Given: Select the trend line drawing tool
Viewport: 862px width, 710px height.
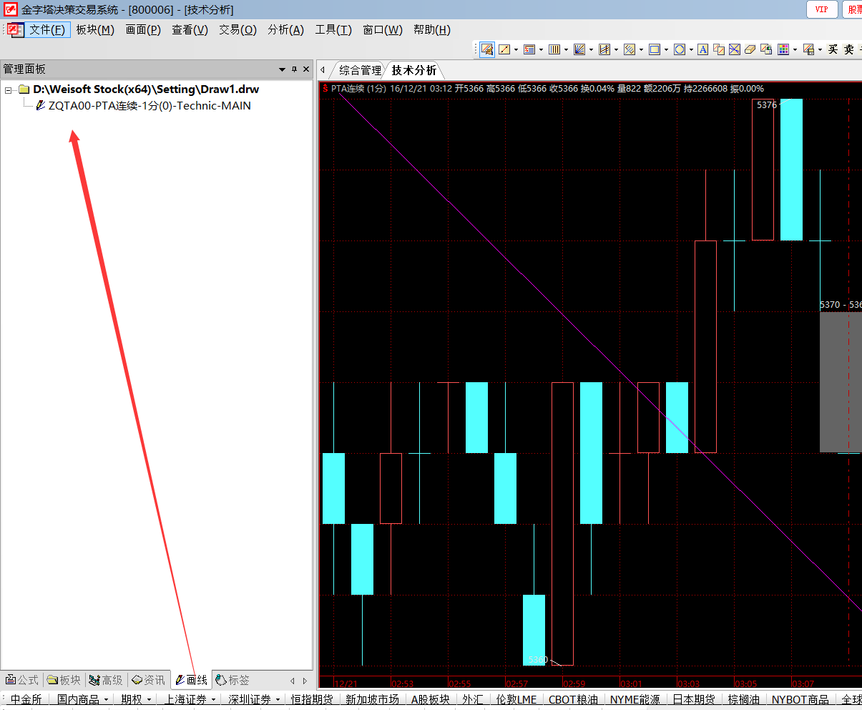Looking at the screenshot, I should (504, 49).
